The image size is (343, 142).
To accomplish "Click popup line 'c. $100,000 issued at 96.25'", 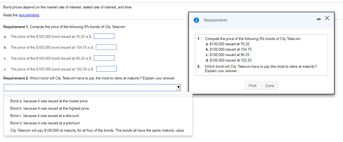I will [x=227, y=55].
